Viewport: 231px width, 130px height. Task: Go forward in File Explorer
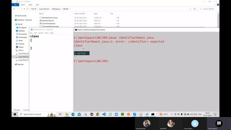point(18,9)
